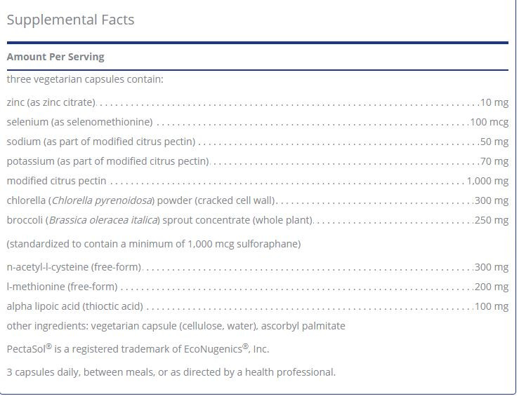This screenshot has height=396, width=519.
Task: Click the selenium (as selenomethionine) entry
Action: (79, 122)
